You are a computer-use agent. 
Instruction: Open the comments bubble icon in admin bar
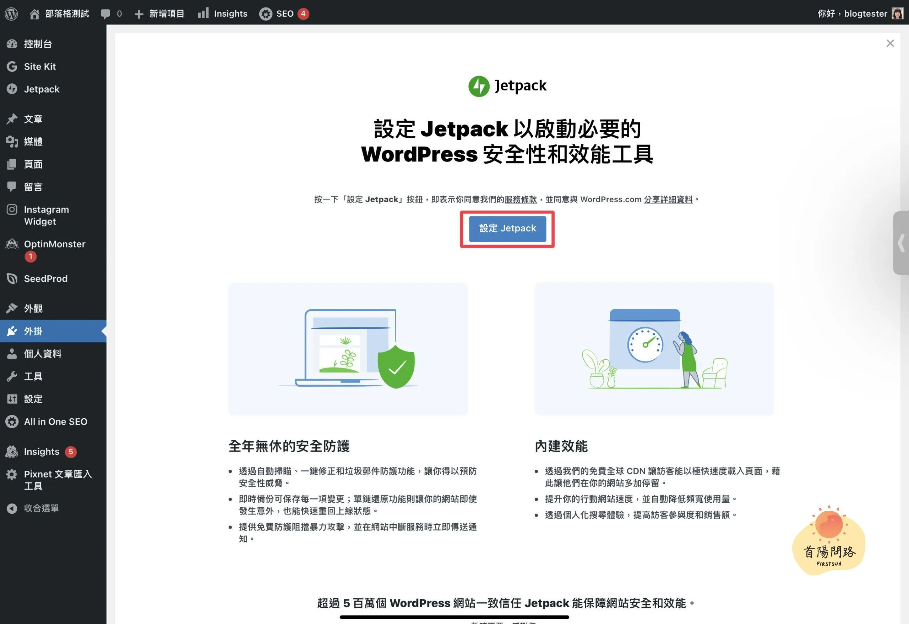pyautogui.click(x=105, y=14)
